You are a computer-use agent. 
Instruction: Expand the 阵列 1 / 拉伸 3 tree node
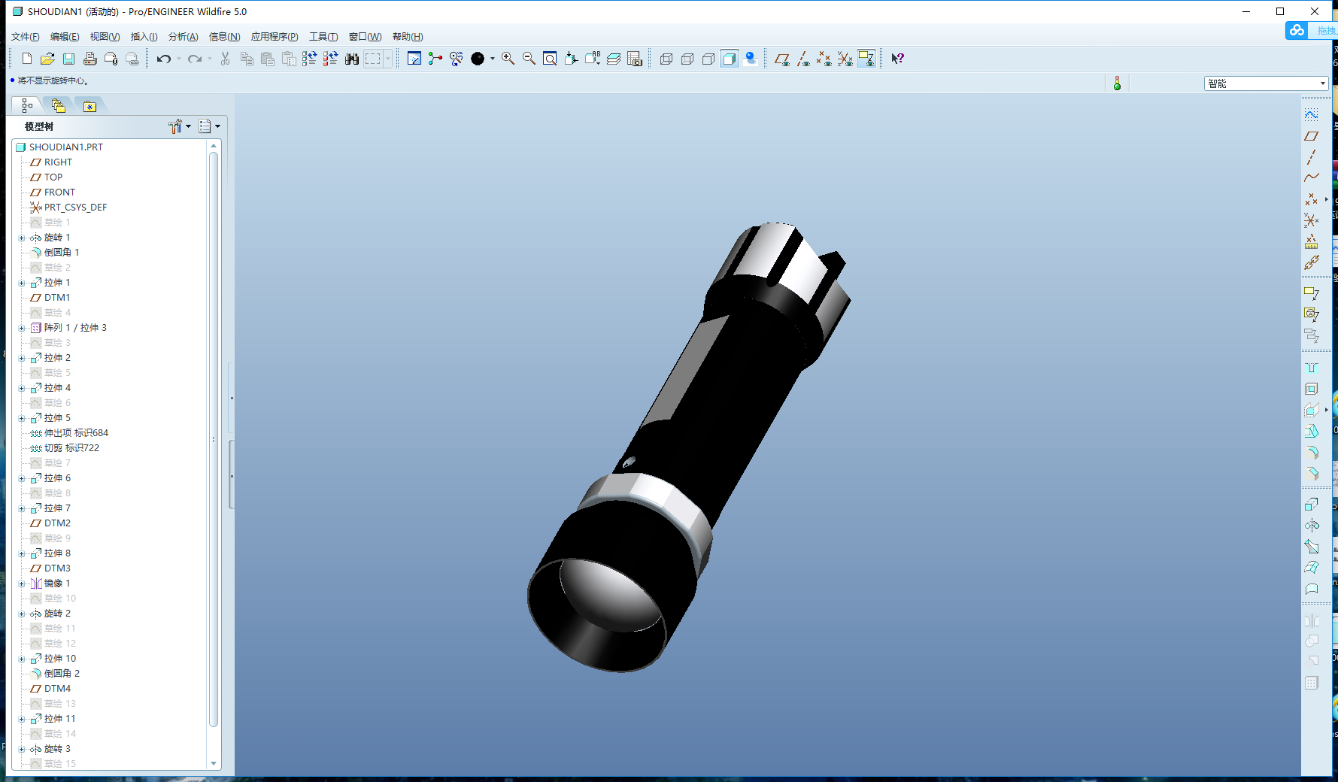[22, 328]
